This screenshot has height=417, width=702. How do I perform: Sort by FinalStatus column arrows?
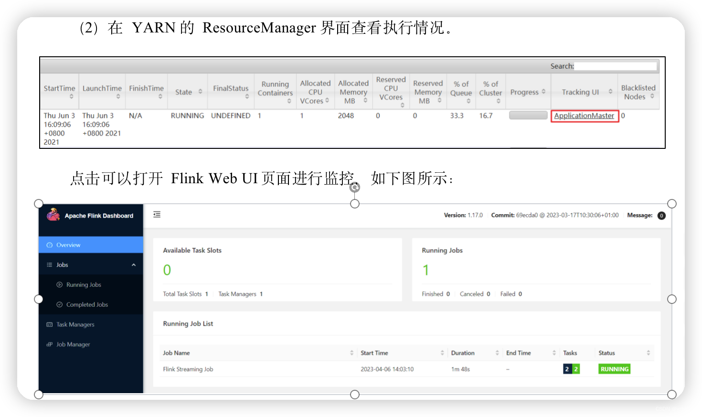pyautogui.click(x=247, y=96)
